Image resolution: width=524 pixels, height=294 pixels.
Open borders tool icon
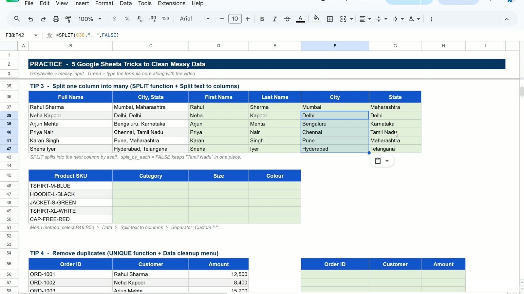[x=330, y=19]
